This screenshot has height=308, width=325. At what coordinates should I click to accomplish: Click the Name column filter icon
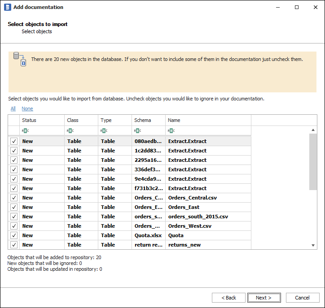[171, 131]
